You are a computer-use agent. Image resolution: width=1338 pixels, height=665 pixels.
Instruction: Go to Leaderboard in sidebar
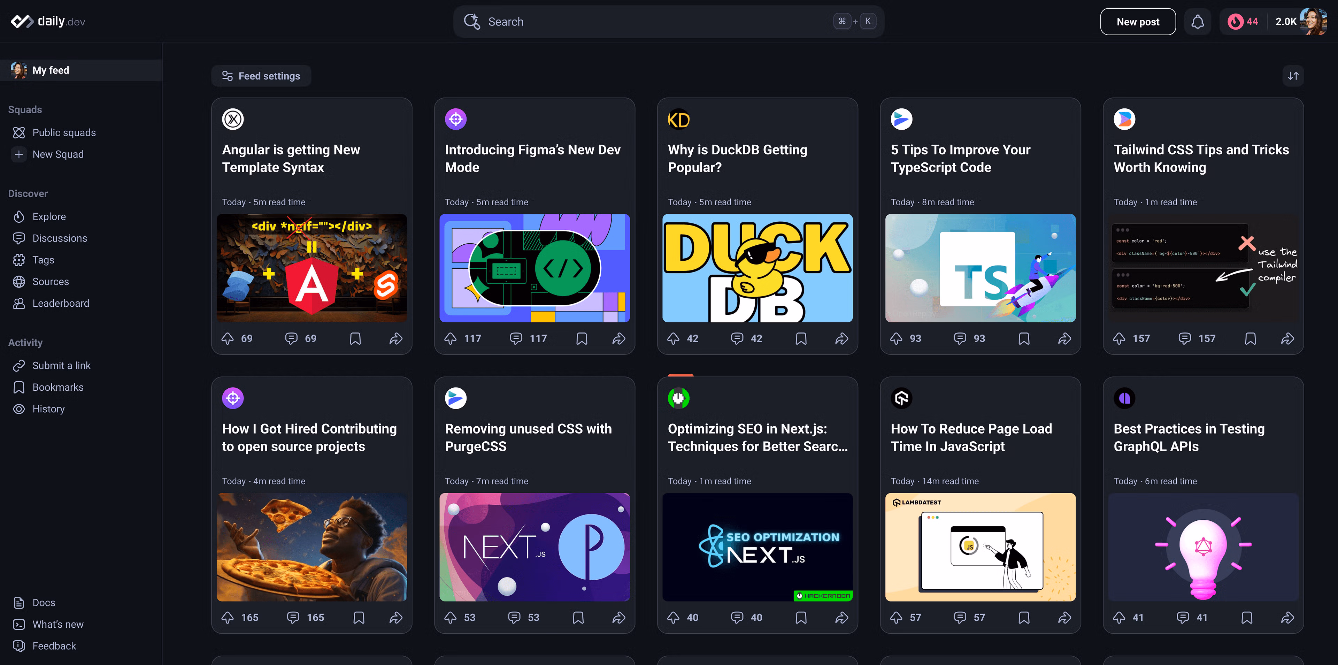tap(60, 304)
